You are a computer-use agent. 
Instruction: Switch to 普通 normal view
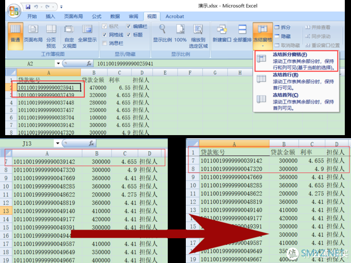click(15, 36)
